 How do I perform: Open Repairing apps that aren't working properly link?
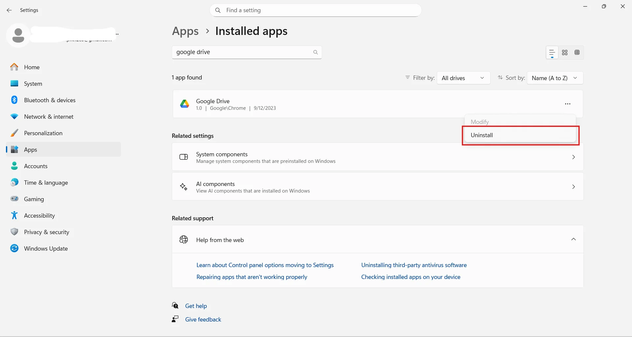[252, 277]
